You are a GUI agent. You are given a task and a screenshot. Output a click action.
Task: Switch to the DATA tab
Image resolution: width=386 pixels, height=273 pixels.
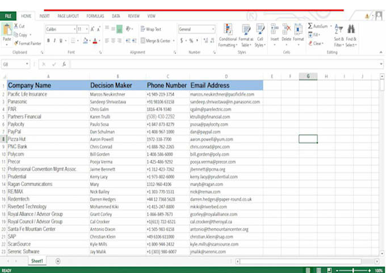(x=116, y=16)
